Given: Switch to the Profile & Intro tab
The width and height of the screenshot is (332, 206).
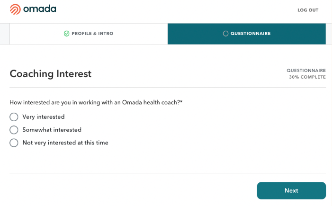Looking at the screenshot, I should coord(89,34).
